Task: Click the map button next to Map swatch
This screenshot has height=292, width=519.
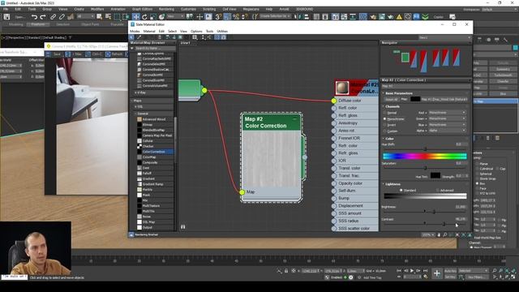Action: 444,99
